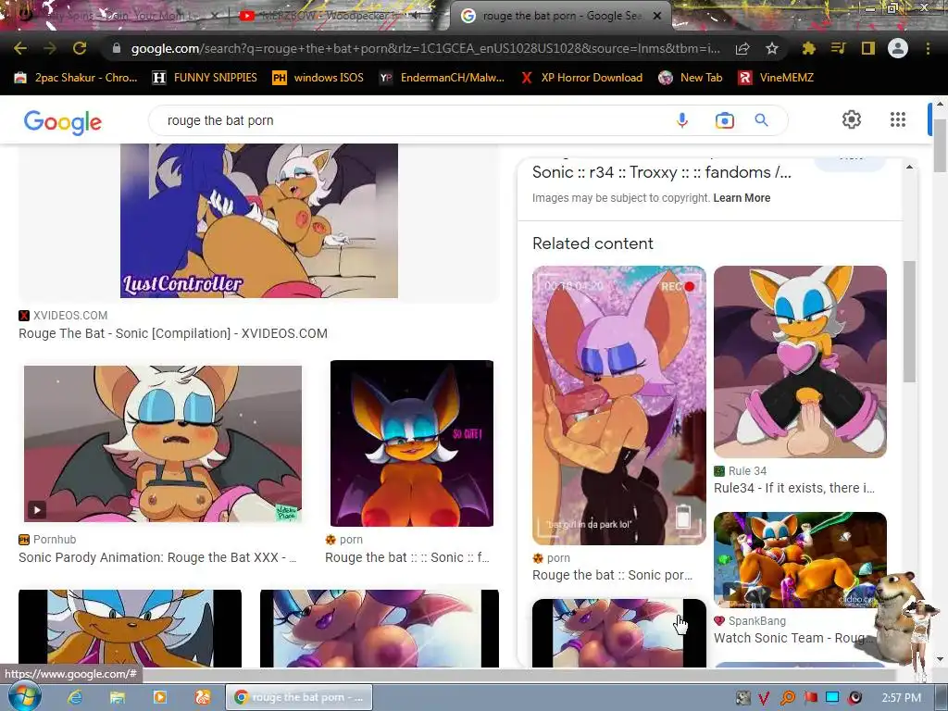Open the XP Horror Download bookmark
Viewport: 948px width, 711px height.
(x=581, y=78)
